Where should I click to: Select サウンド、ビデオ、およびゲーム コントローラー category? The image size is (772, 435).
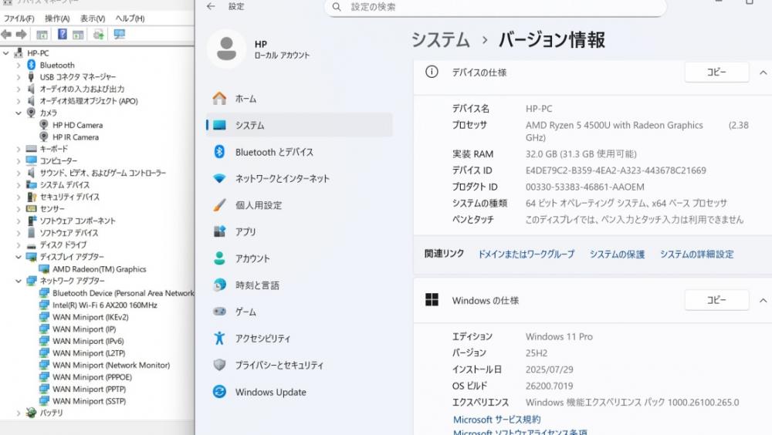click(x=103, y=174)
